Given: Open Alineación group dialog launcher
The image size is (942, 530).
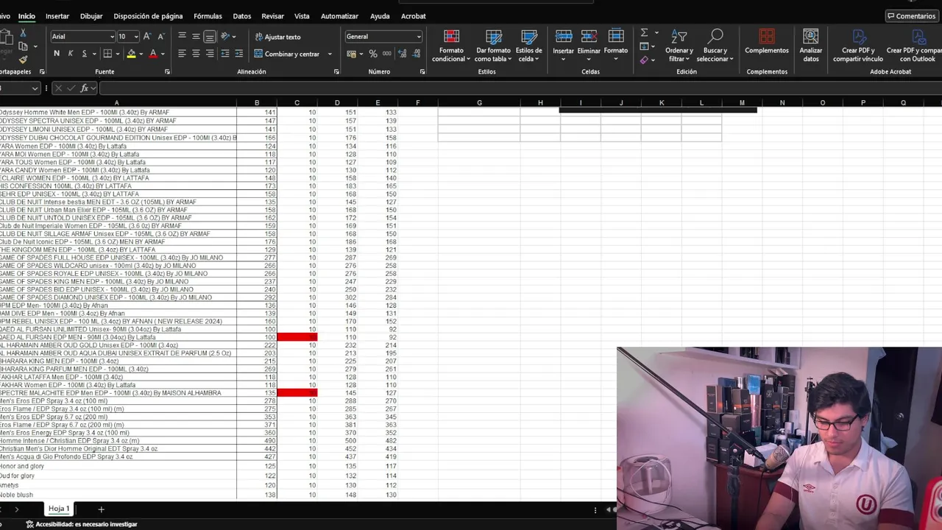Looking at the screenshot, I should click(x=336, y=71).
